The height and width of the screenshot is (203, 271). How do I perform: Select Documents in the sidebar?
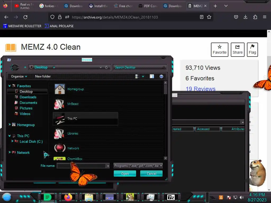click(28, 103)
